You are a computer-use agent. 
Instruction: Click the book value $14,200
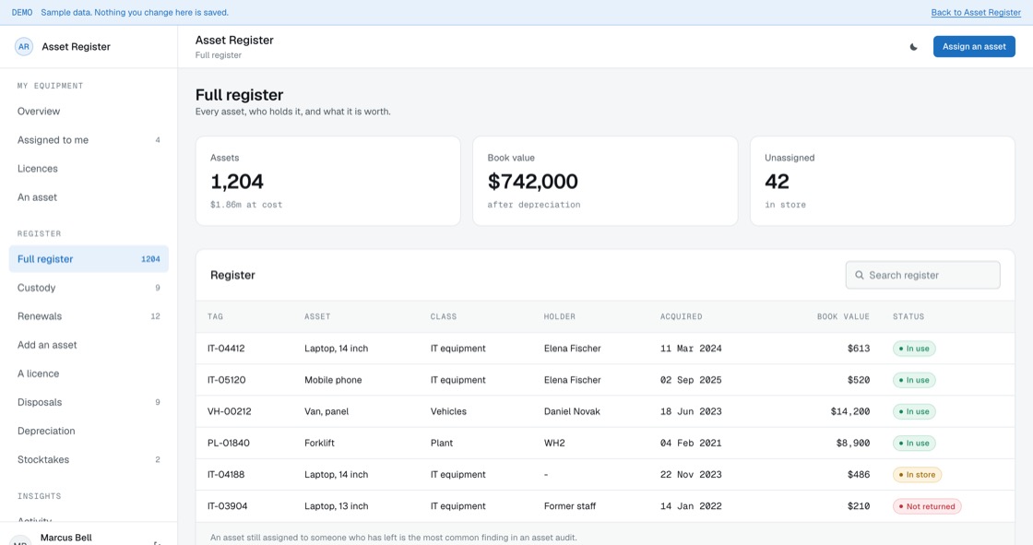click(x=849, y=411)
